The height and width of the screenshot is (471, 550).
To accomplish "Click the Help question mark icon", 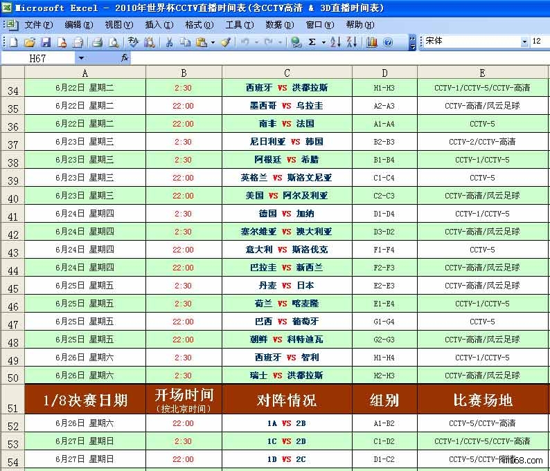I will tap(388, 42).
